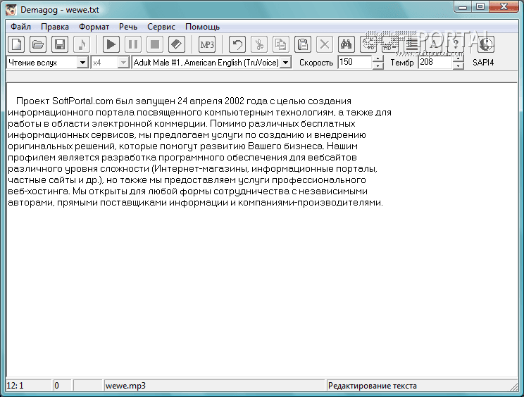The image size is (524, 397).
Task: Open the Правка menu
Action: (55, 27)
